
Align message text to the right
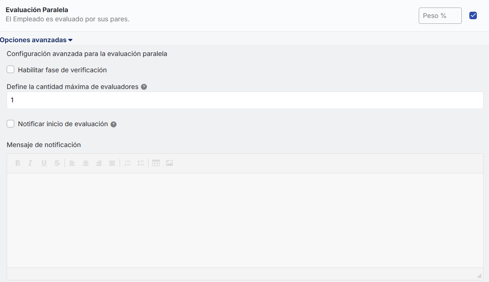click(x=99, y=163)
